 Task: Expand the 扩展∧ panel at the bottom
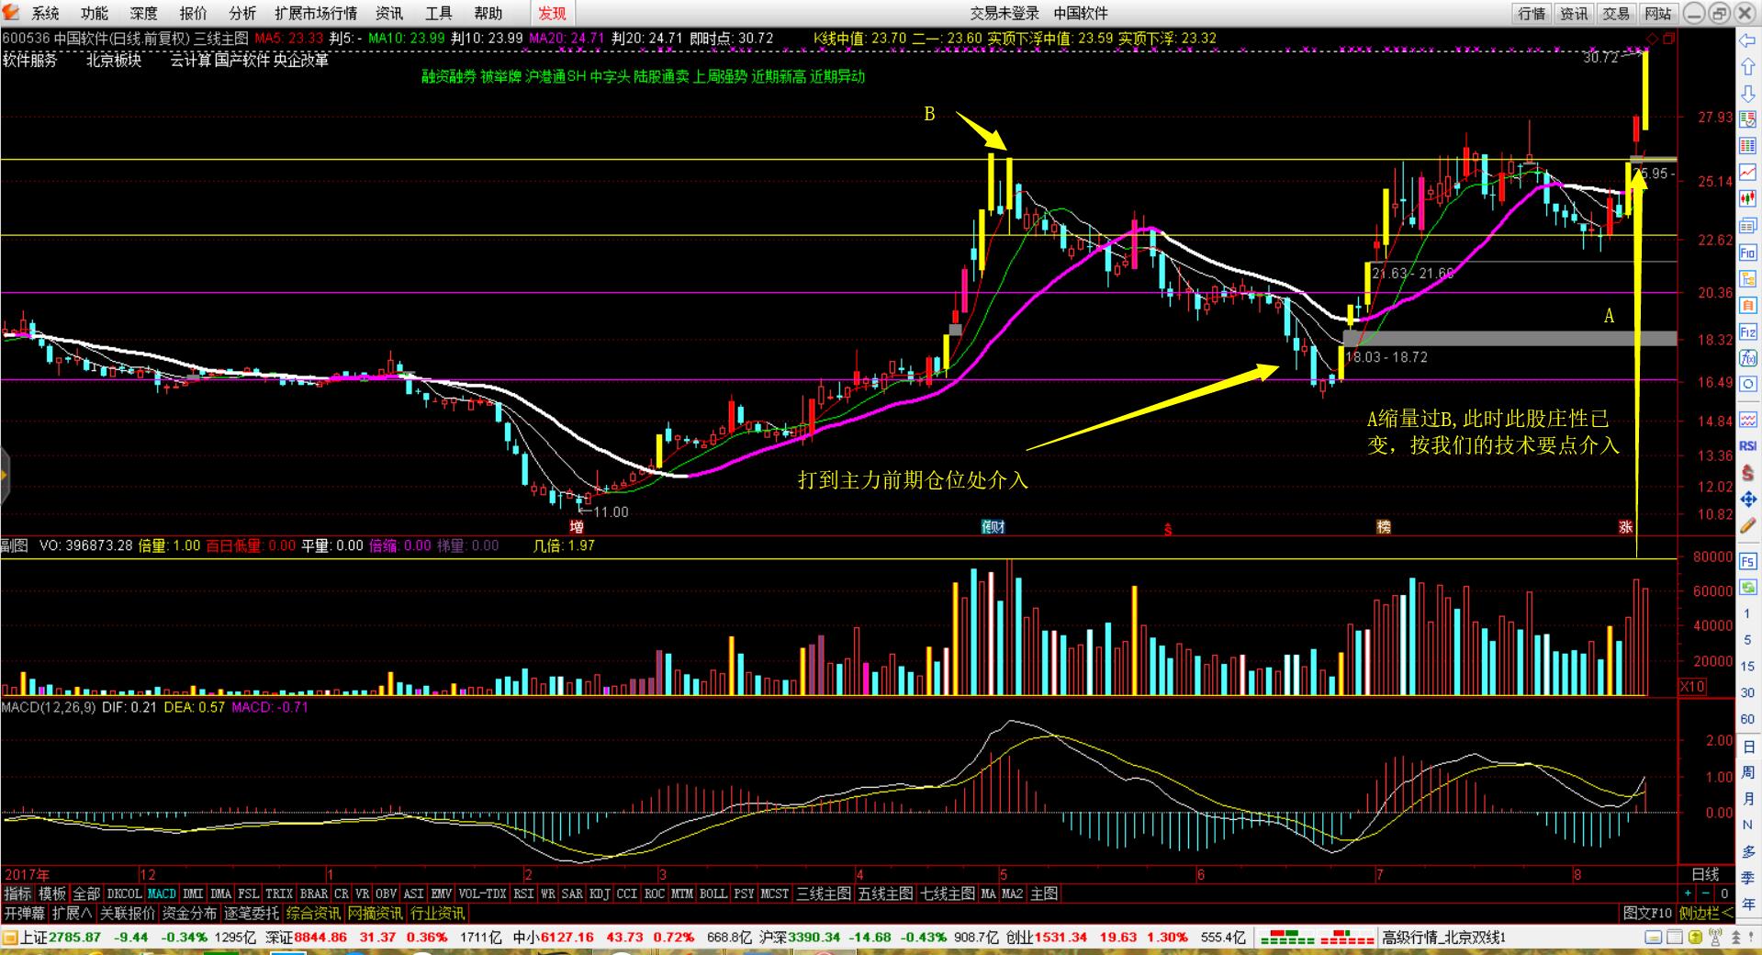pyautogui.click(x=72, y=914)
